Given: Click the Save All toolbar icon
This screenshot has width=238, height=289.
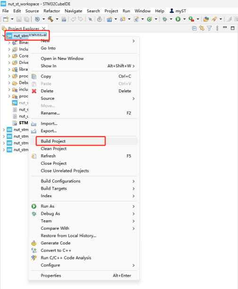Looking at the screenshot, I should pos(27,19).
